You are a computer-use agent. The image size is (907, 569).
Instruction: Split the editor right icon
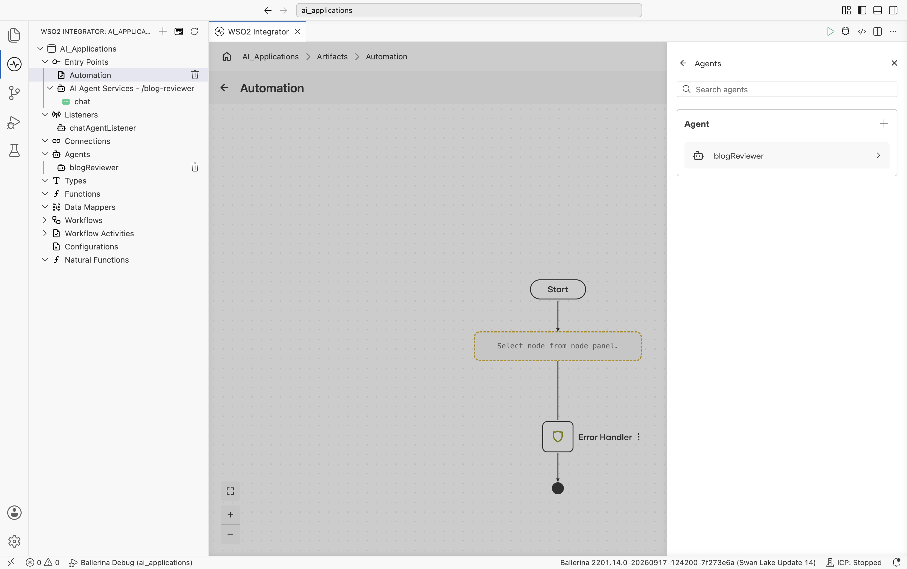[x=878, y=31]
